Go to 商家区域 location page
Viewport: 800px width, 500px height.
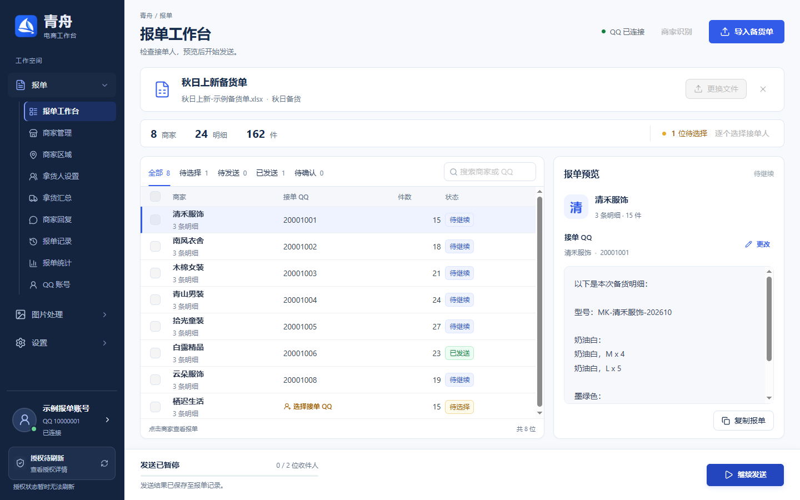pos(70,154)
